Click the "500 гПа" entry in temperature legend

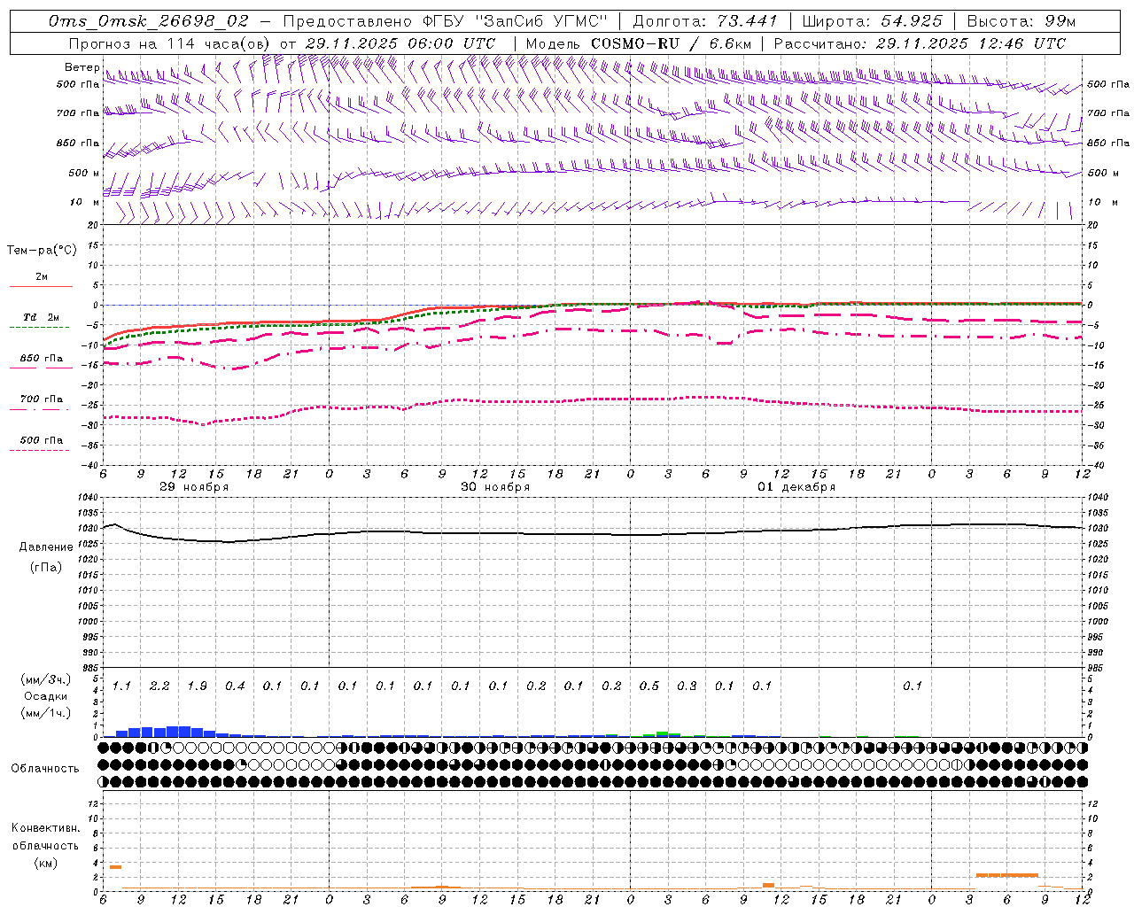tap(42, 440)
